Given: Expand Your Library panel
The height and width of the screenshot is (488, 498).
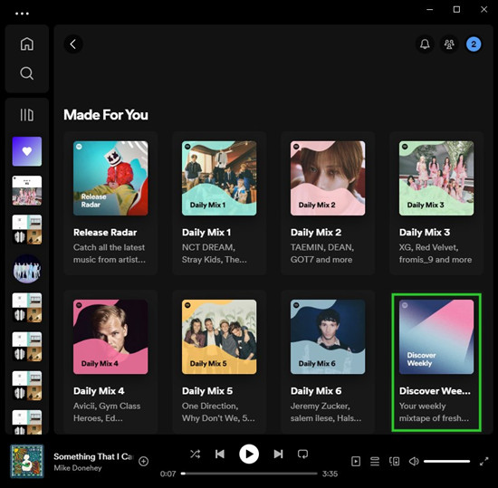Looking at the screenshot, I should pos(26,115).
